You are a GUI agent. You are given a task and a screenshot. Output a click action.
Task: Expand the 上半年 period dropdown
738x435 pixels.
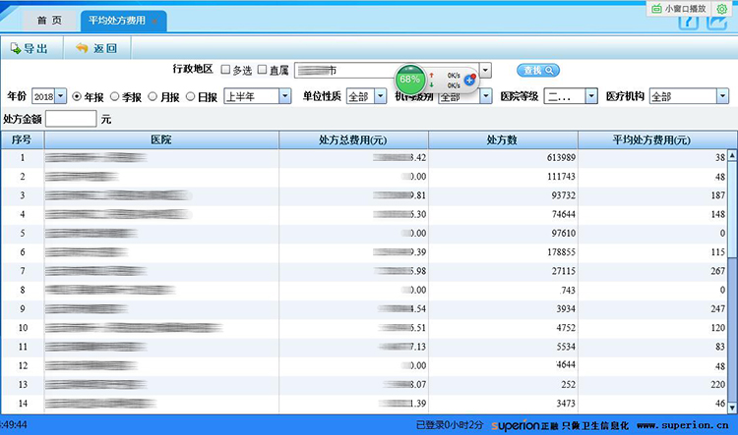coord(284,96)
